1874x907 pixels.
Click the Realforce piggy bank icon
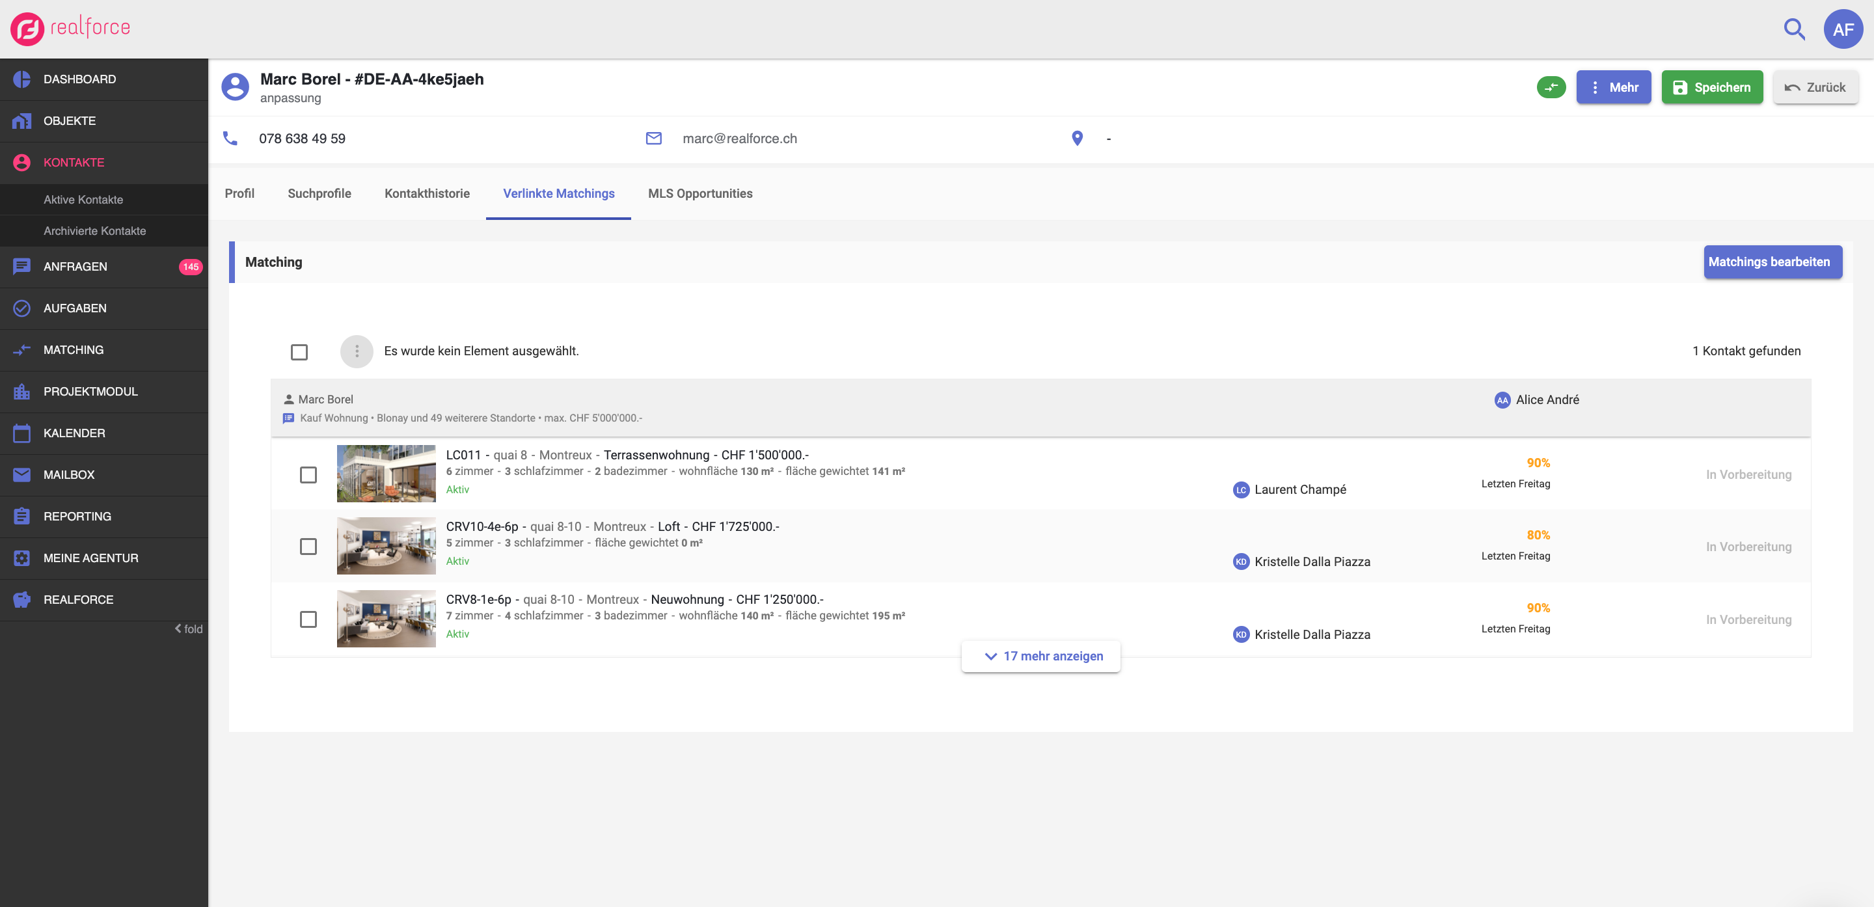pyautogui.click(x=22, y=599)
